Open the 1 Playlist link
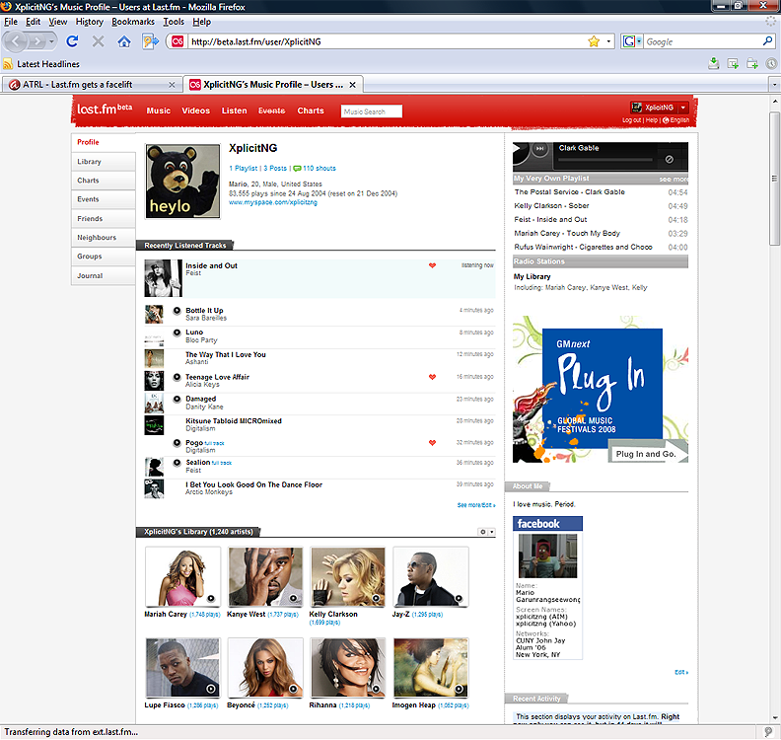The width and height of the screenshot is (781, 740). pos(243,169)
